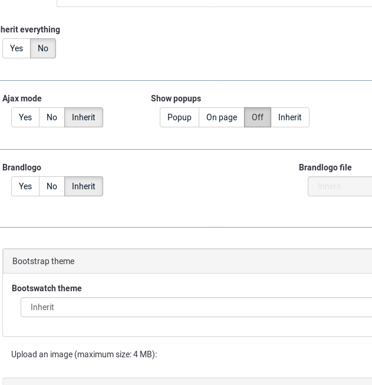Choose Inherit for Show popups
This screenshot has width=372, height=385.
pos(290,117)
